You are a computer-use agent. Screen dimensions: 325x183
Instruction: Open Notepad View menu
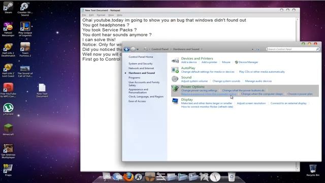click(111, 15)
